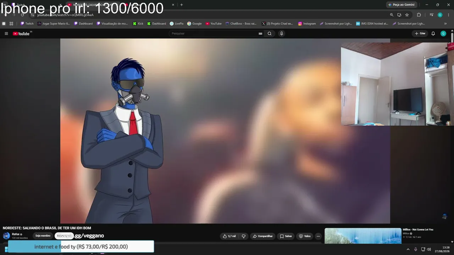
Task: Open the Chrome profile avatar
Action: tap(440, 15)
